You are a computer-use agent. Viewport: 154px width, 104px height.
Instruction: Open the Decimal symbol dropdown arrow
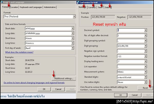coord(146,30)
